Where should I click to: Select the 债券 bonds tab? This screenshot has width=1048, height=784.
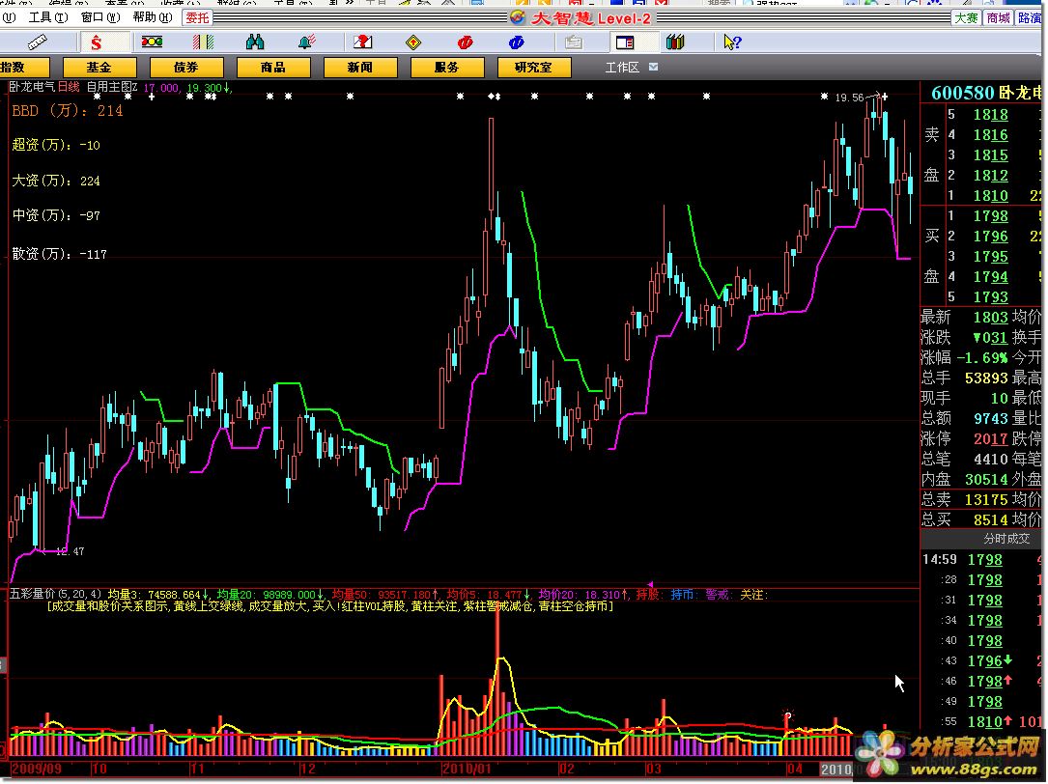point(185,68)
